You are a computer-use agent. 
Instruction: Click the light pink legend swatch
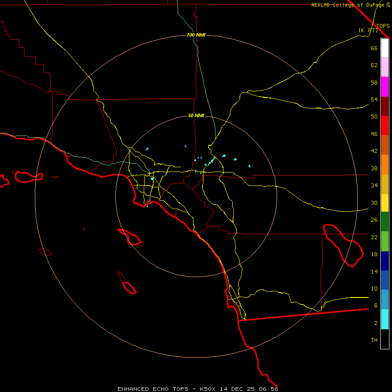pyautogui.click(x=385, y=67)
